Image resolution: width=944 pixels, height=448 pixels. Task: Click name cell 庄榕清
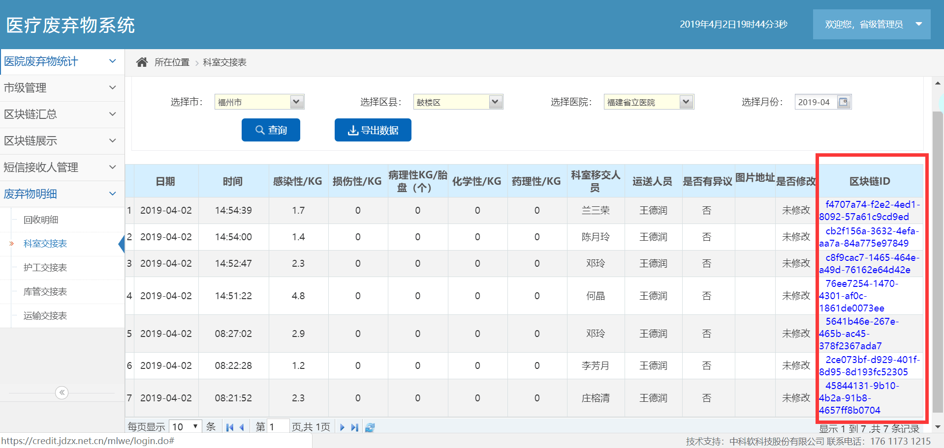pos(596,398)
